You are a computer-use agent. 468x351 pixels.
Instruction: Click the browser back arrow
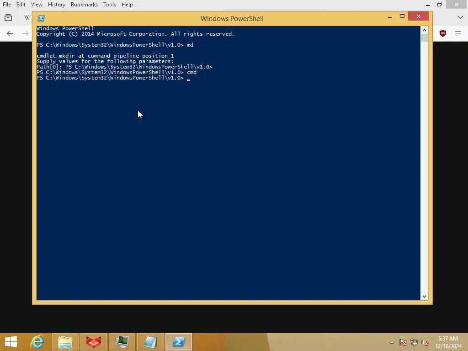tap(10, 33)
